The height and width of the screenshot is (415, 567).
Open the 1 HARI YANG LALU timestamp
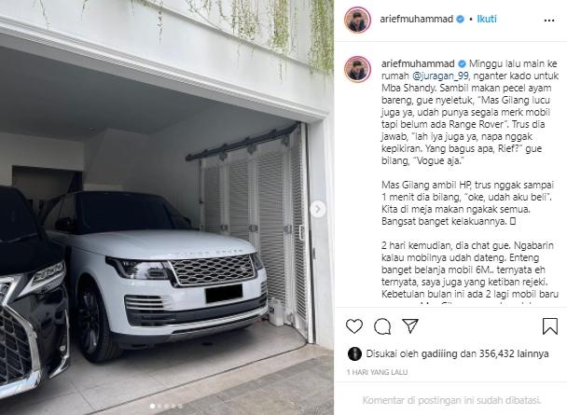pyautogui.click(x=377, y=372)
